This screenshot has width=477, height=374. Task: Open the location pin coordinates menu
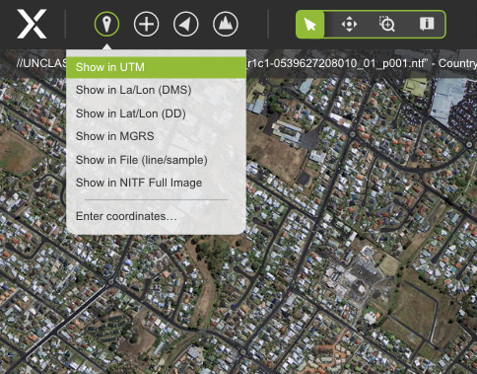[106, 24]
